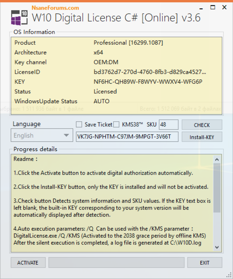Click the Readme heading in Progress details
The width and height of the screenshot is (233, 279).
coord(25,159)
